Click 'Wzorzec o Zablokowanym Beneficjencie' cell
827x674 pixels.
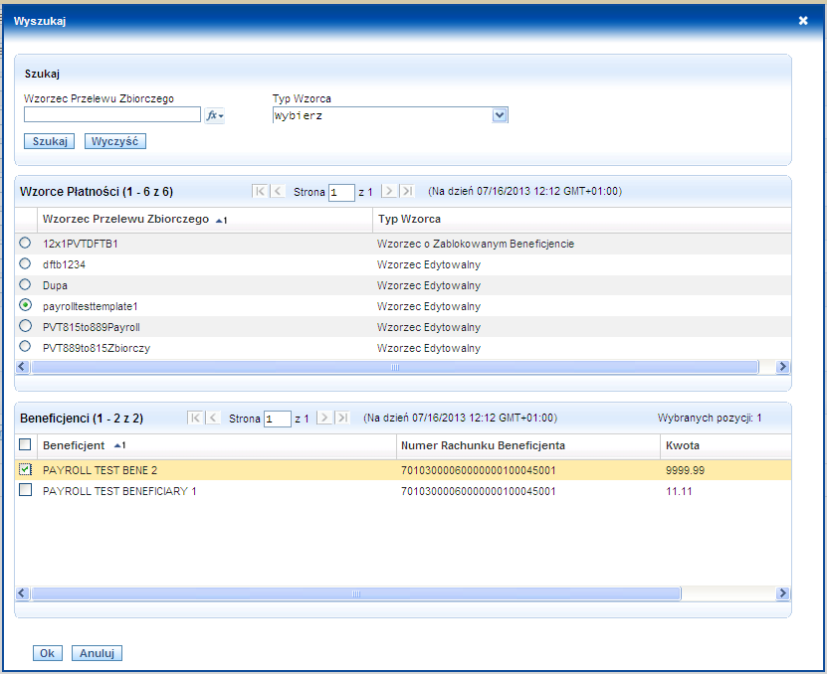pos(476,244)
